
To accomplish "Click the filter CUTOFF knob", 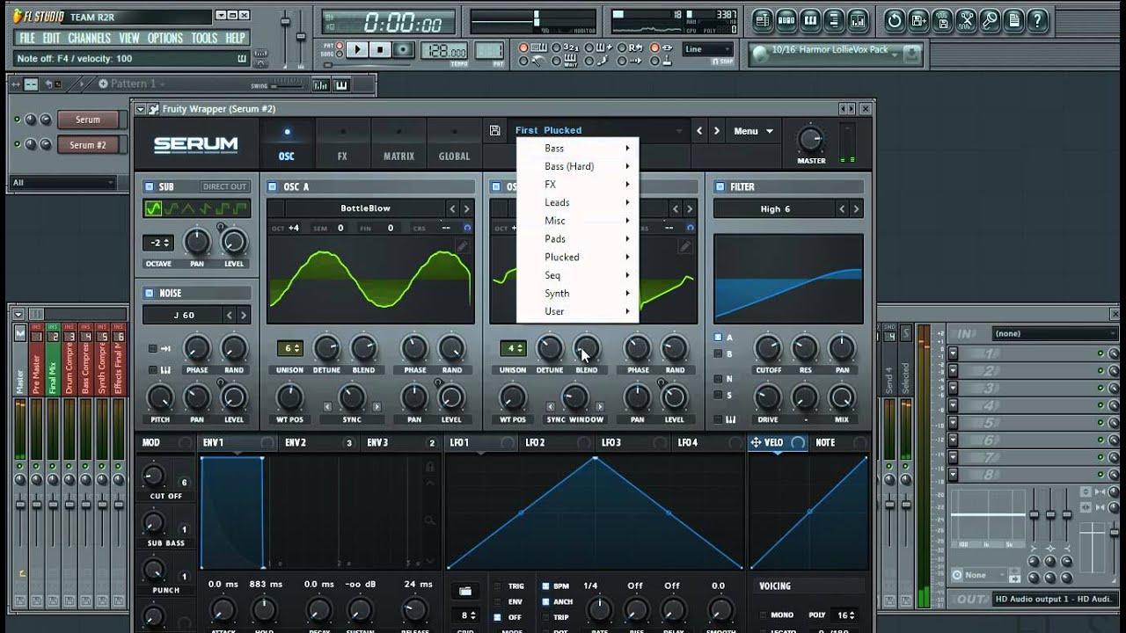I will (768, 348).
